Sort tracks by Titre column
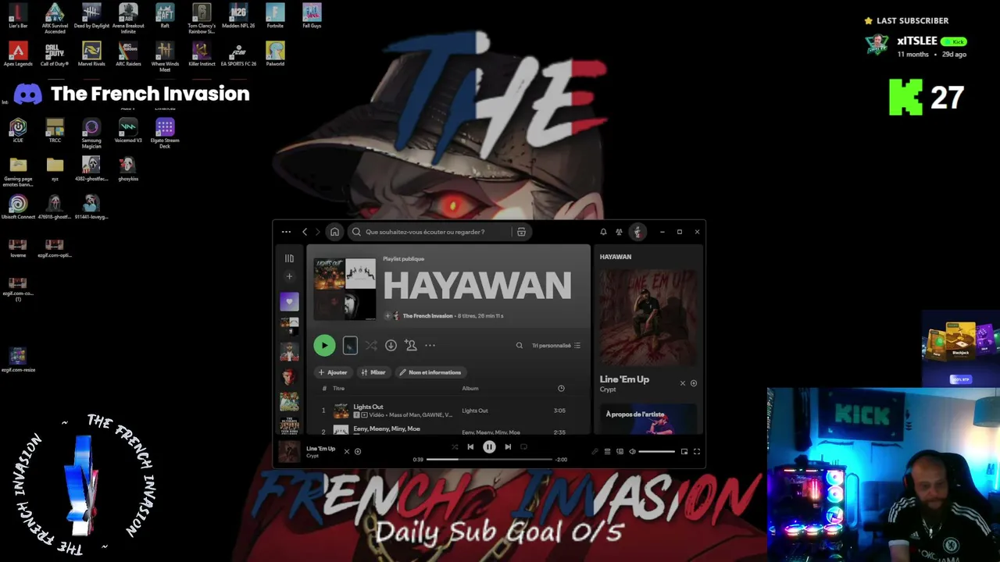 click(338, 388)
